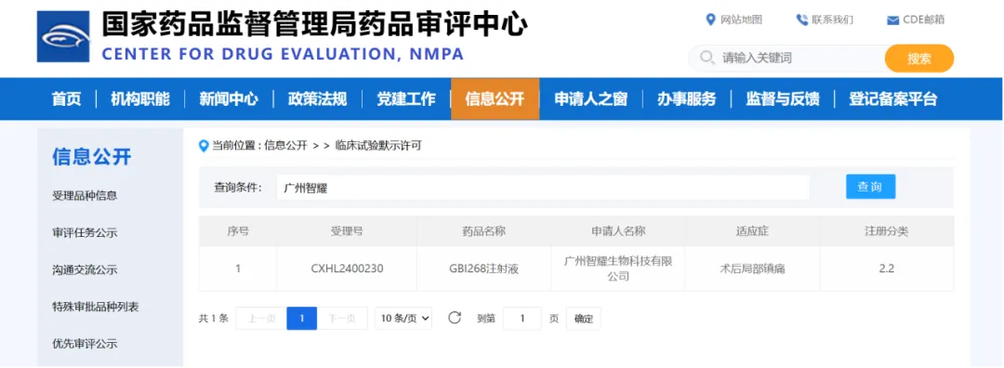Open the site map location icon

(710, 20)
